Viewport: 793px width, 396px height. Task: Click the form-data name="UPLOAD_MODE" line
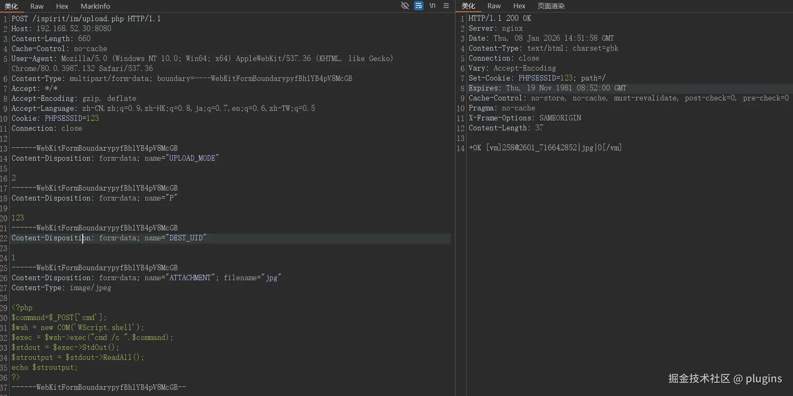coord(115,158)
